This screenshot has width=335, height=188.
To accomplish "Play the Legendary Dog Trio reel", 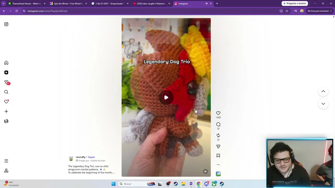I will [166, 98].
